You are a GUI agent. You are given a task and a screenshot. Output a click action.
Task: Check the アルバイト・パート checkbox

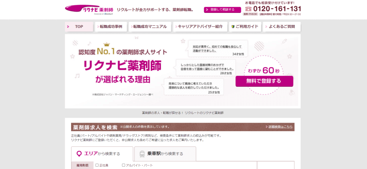tap(124, 165)
